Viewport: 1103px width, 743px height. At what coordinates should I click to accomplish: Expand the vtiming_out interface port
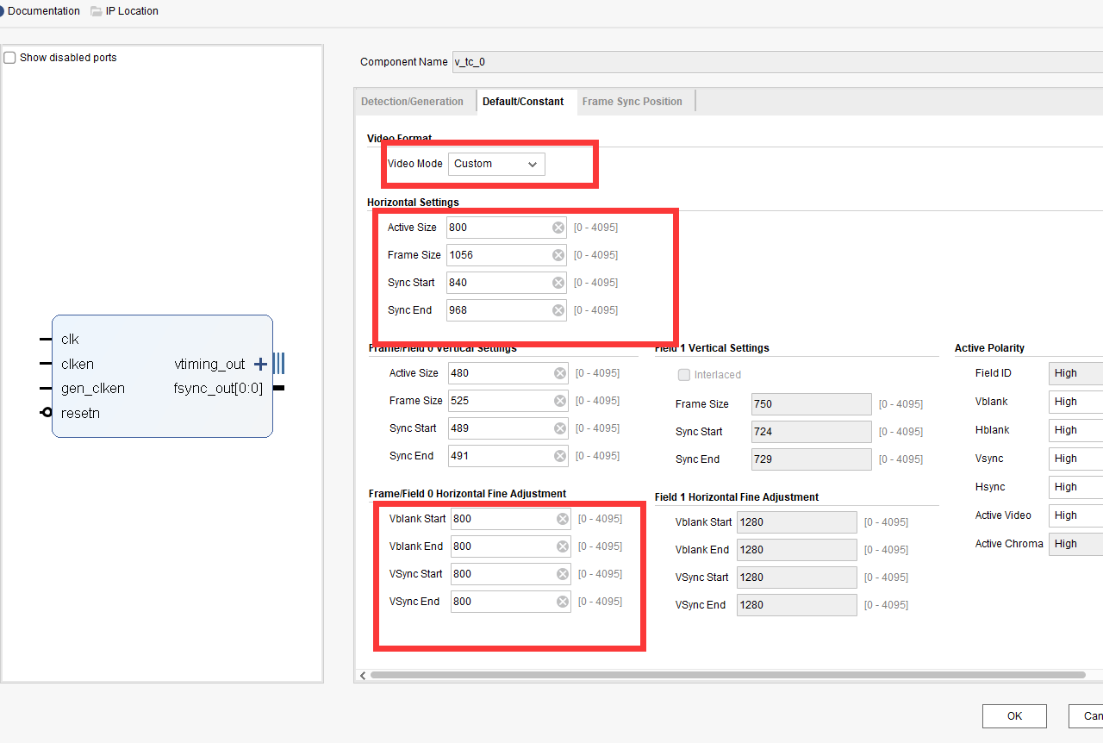click(259, 364)
